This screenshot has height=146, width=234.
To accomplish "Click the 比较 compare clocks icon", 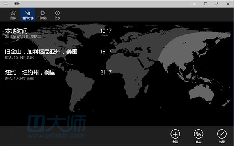I will pyautogui.click(x=199, y=134).
